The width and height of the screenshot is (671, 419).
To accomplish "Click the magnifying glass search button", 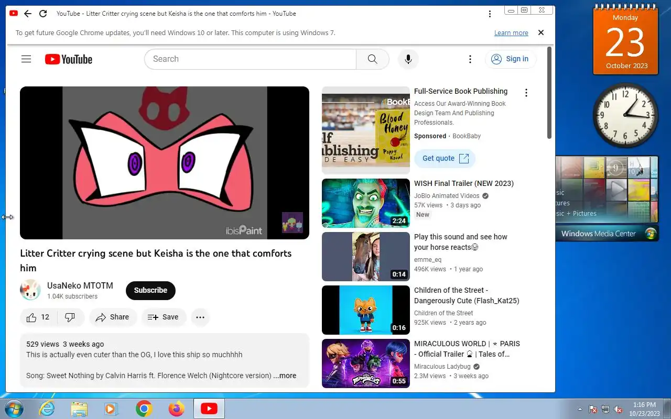I will (x=373, y=59).
